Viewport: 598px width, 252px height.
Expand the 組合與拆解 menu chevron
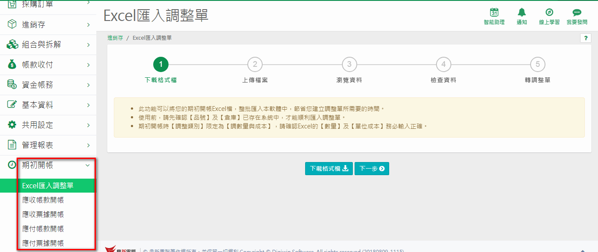(88, 45)
